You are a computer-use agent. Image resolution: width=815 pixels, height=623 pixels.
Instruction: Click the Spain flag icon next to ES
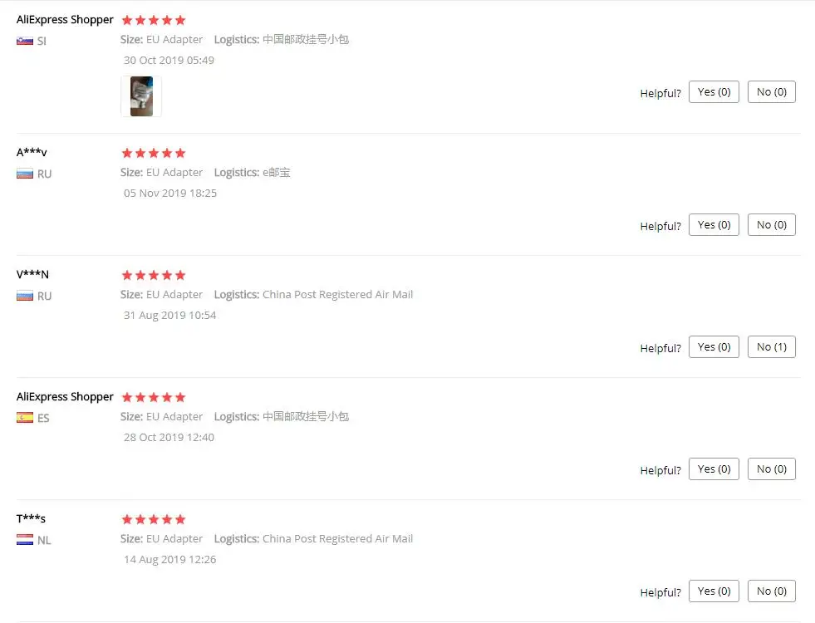click(24, 418)
